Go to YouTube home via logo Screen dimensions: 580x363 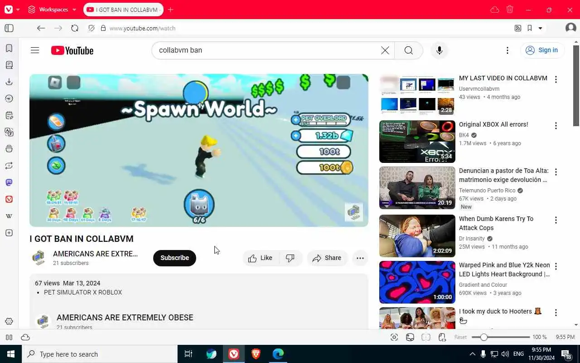tap(72, 50)
